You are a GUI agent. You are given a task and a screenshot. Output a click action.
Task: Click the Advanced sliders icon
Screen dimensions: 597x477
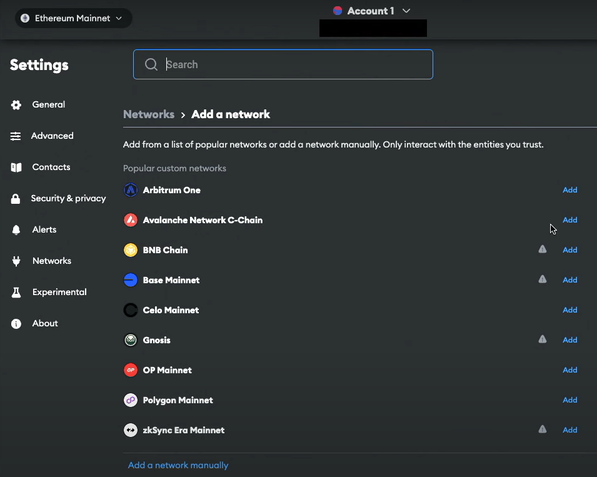pos(16,136)
